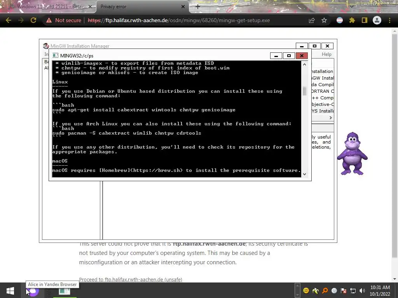Click the taskbar overflow down arrow
This screenshot has height=298, width=398.
click(x=297, y=295)
